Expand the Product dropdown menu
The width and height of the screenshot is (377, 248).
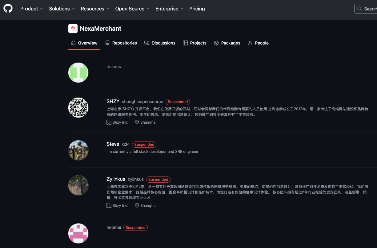pos(32,9)
